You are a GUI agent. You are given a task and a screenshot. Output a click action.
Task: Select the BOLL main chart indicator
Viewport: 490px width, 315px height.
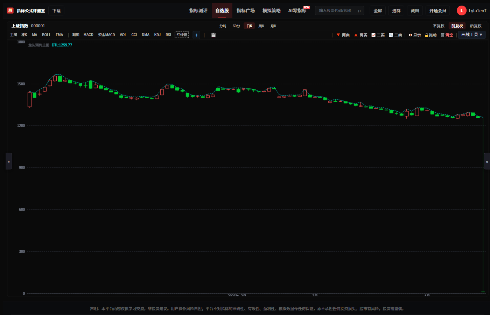coord(46,35)
